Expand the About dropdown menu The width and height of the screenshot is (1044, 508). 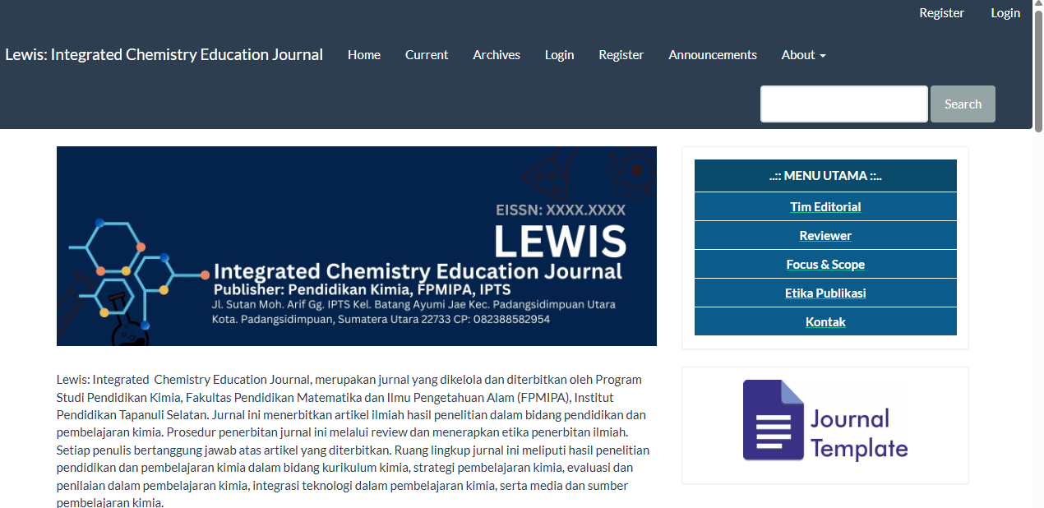coord(803,54)
